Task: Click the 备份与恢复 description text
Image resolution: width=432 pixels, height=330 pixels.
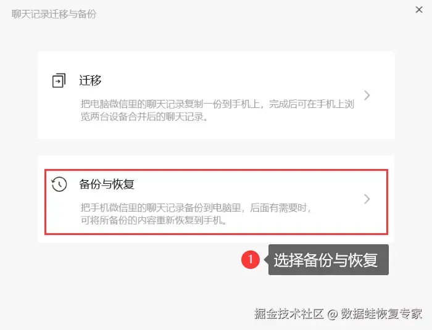Action: tap(196, 214)
